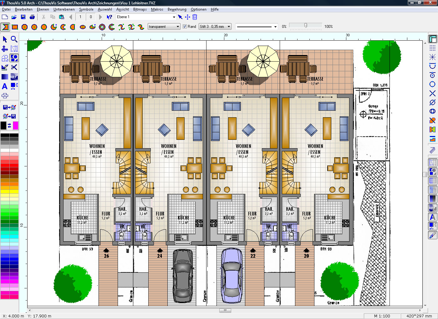Expand the transparent fill dropdown
Viewport: 438px width, 319px height.
click(178, 27)
